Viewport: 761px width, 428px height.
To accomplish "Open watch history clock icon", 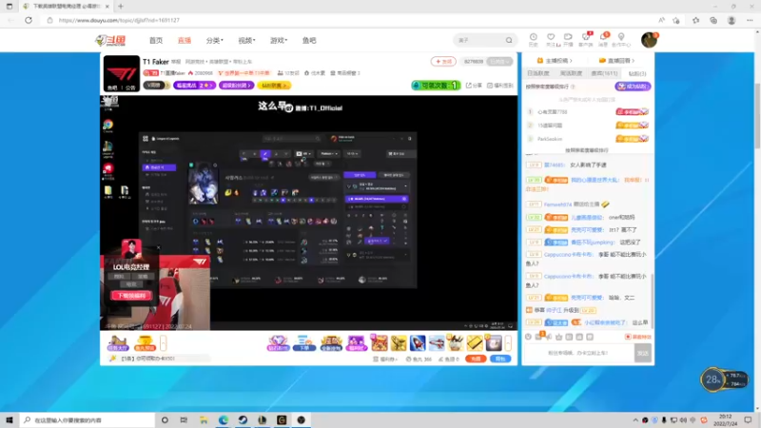I will (534, 39).
